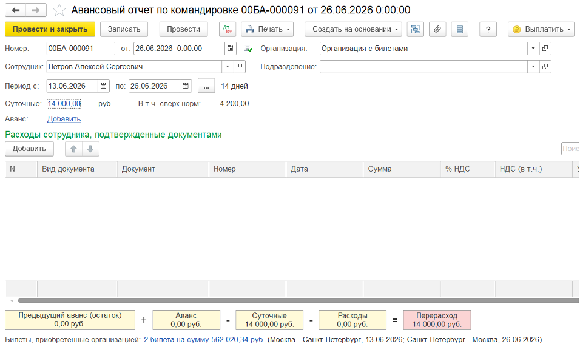Go forward with the right arrow button
Viewport: 580px width, 347px height.
pyautogui.click(x=36, y=10)
